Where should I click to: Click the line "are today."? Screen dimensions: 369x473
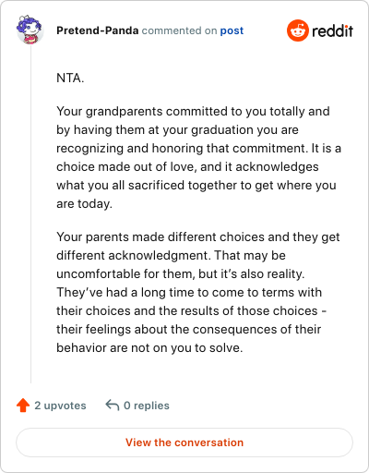click(x=84, y=203)
